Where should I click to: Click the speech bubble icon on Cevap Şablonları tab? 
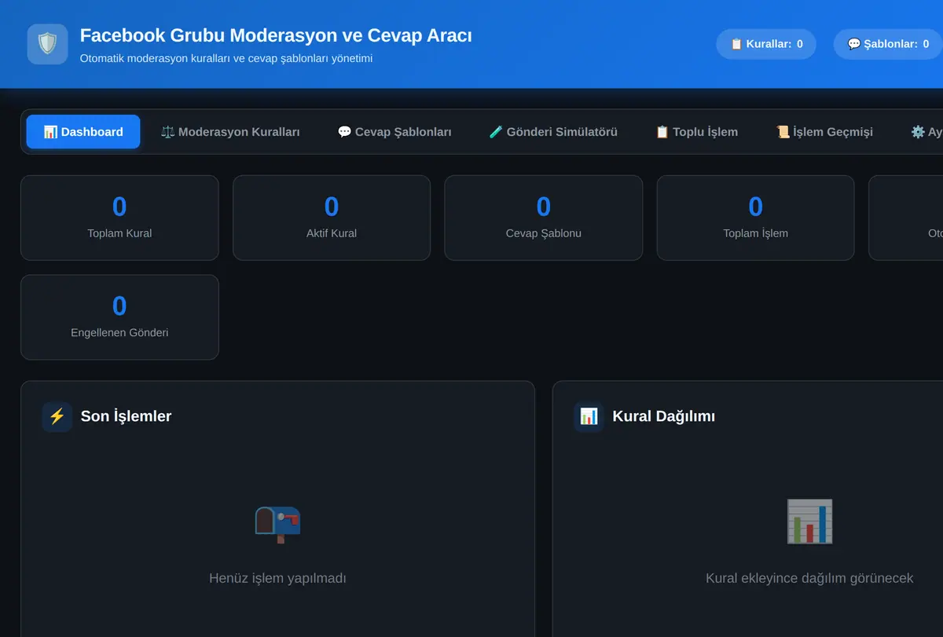click(344, 132)
